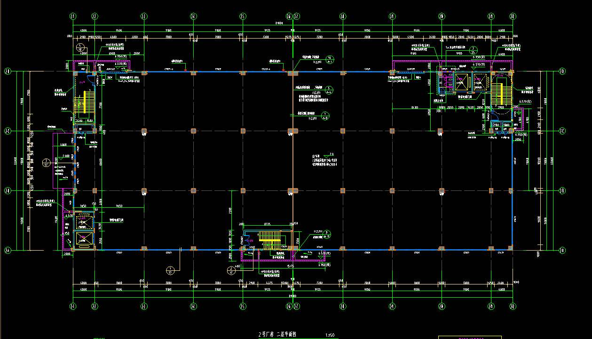
Task: Select the last grid axis bubble at top-right
Action: click(x=513, y=16)
